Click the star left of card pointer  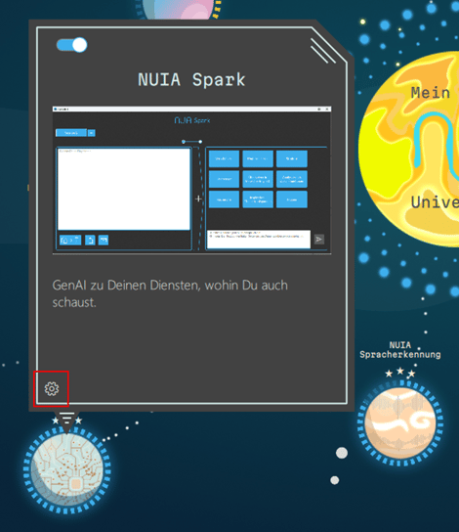coord(56,421)
